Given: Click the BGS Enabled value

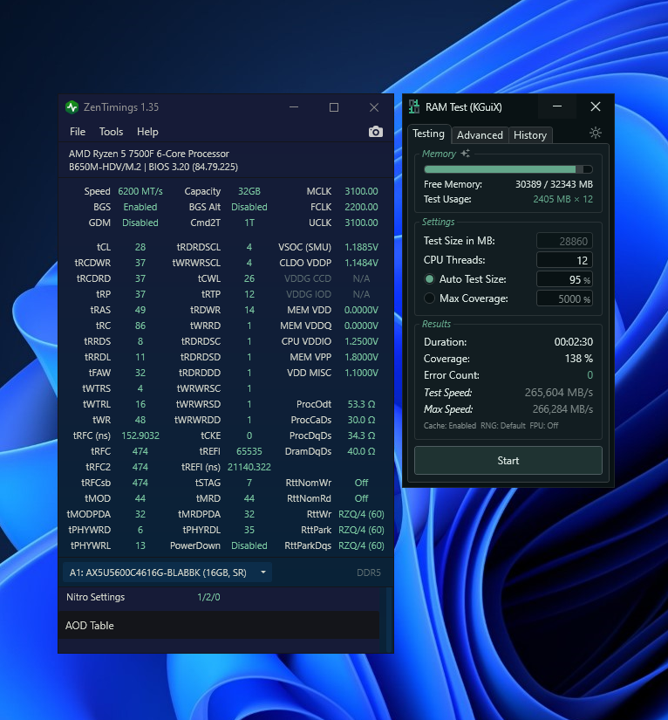Looking at the screenshot, I should tap(140, 207).
